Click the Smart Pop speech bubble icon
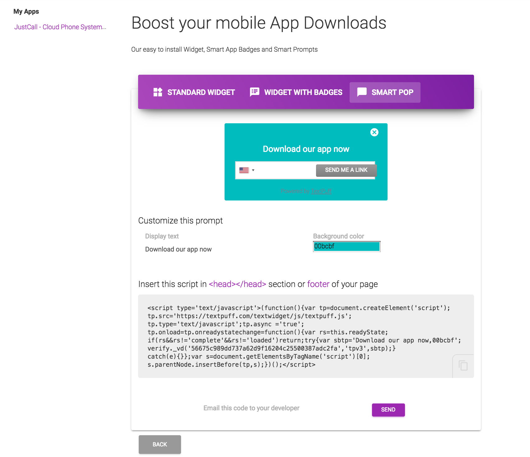Screen dimensions: 530x457 pyautogui.click(x=362, y=92)
